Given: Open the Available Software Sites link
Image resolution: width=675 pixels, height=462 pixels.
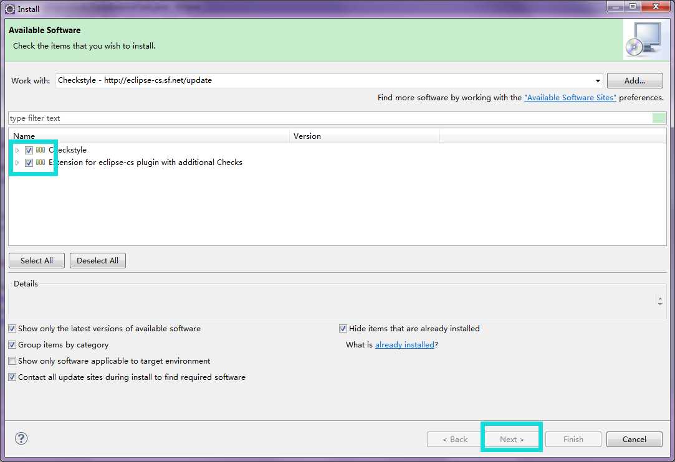Looking at the screenshot, I should pos(570,98).
